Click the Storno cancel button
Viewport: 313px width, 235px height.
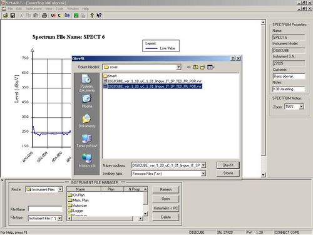(x=228, y=173)
